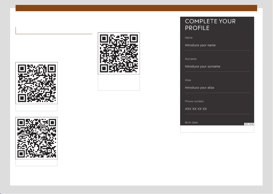Click the Phone number input field
This screenshot has height=194, width=273.
(217, 109)
